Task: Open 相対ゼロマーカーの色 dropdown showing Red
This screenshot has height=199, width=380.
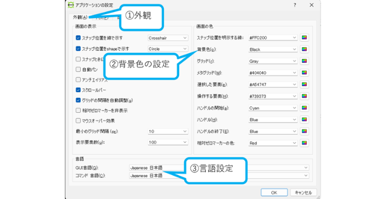Action: pyautogui.click(x=273, y=143)
